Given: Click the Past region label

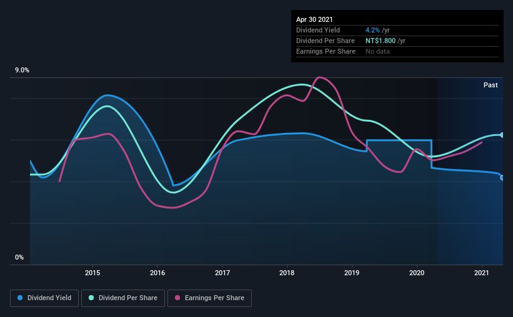Looking at the screenshot, I should pos(491,85).
